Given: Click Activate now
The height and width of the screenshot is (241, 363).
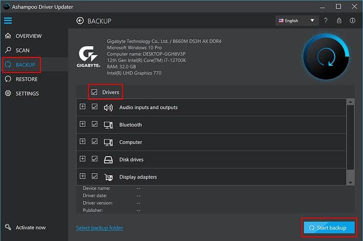Looking at the screenshot, I should click(31, 228).
